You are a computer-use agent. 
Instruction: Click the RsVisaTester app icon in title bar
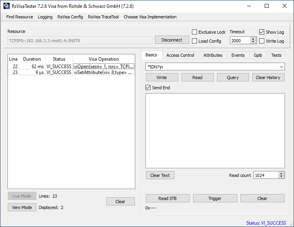pos(6,6)
